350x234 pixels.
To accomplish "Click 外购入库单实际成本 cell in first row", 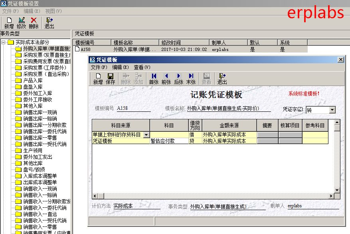I will click(229, 135).
